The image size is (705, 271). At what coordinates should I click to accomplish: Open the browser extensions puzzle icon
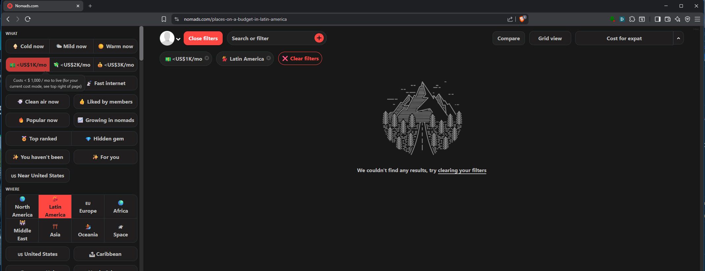(x=632, y=19)
